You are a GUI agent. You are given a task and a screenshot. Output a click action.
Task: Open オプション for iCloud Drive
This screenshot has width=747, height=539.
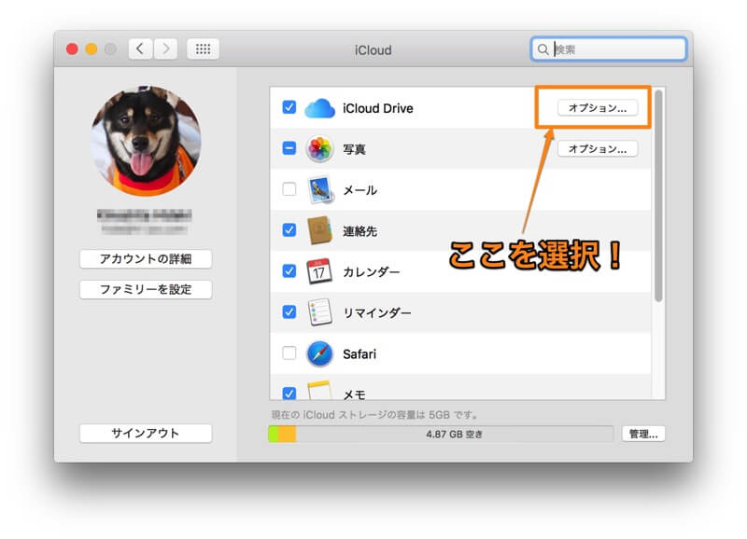598,108
